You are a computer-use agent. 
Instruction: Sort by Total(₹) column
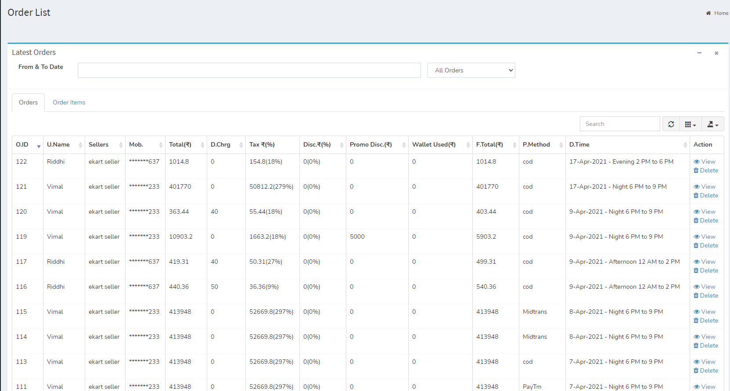point(186,145)
